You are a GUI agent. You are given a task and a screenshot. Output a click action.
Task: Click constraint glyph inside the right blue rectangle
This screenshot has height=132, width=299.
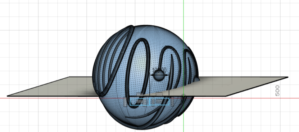click(159, 101)
